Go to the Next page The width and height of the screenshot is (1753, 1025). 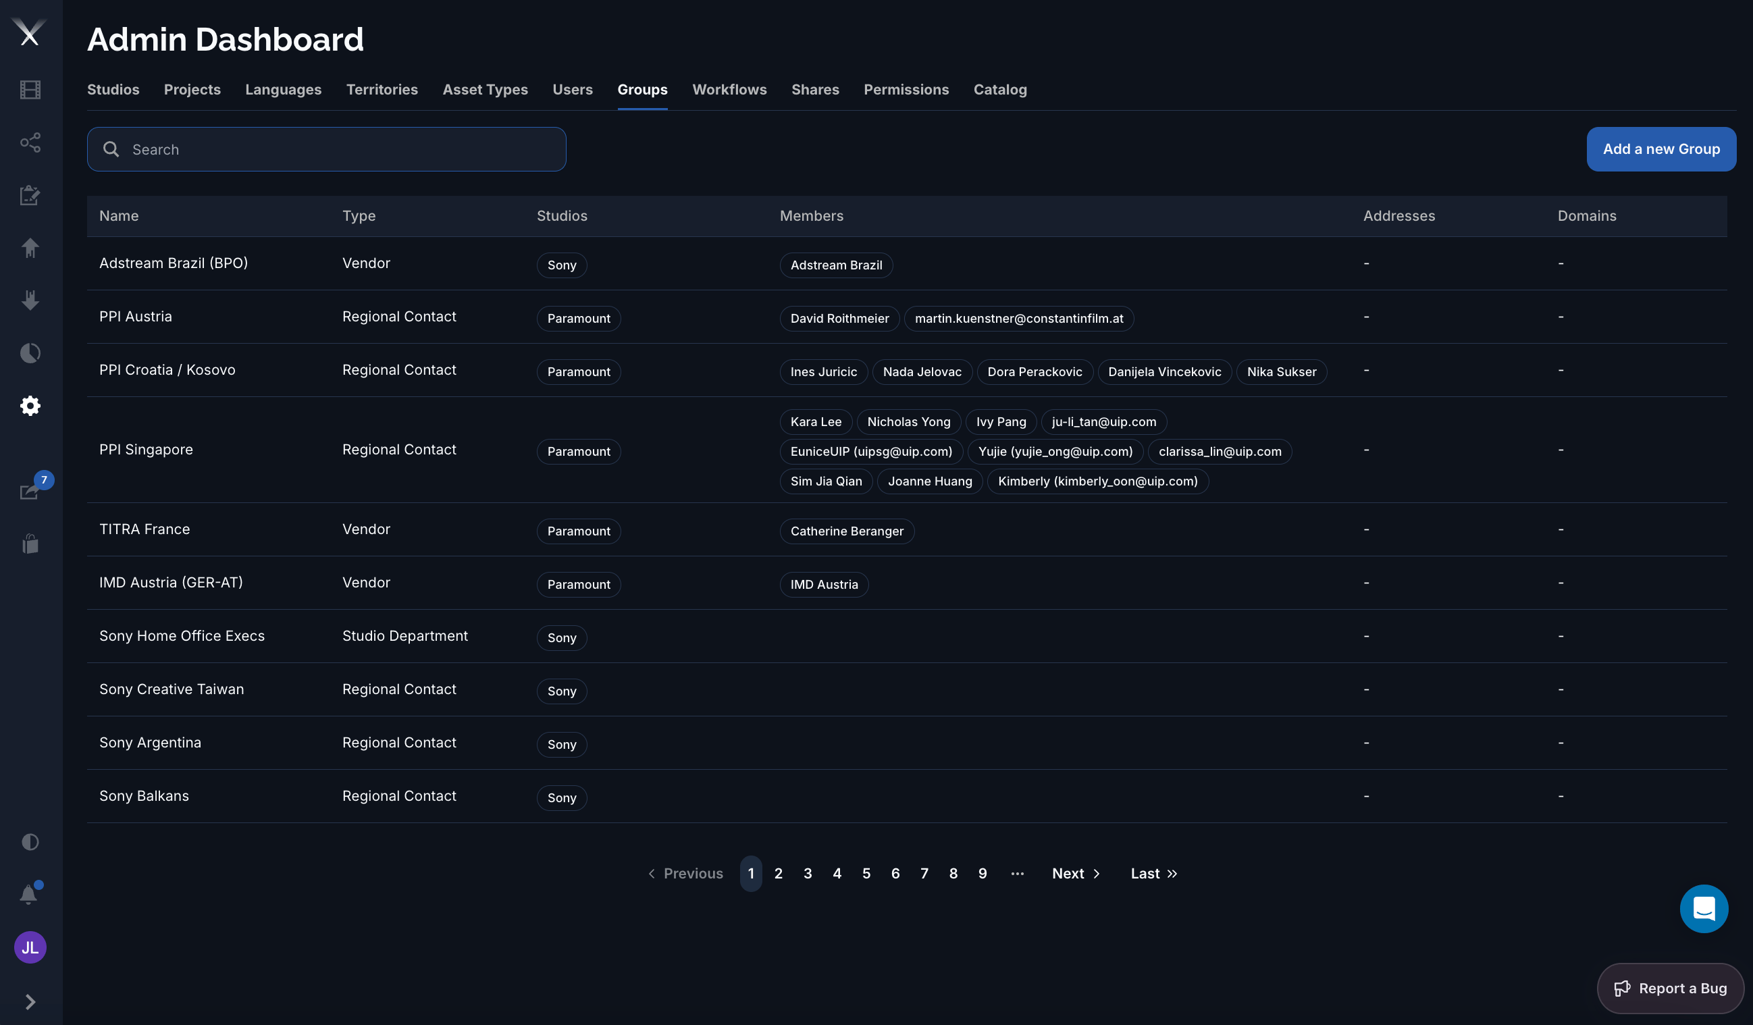pos(1076,873)
